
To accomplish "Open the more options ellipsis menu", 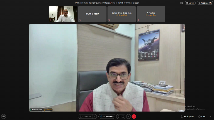I will click(128, 116).
